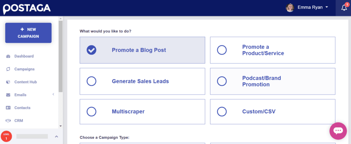351x144 pixels.
Task: Click the CRM handshake icon
Action: point(8,121)
